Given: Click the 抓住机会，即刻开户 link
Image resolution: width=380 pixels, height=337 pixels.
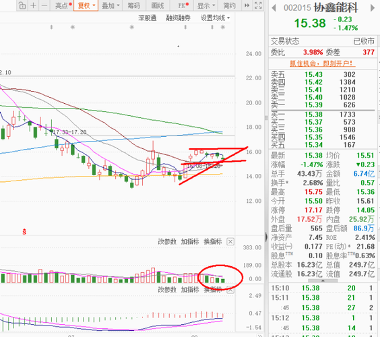Looking at the screenshot, I should click(322, 63).
